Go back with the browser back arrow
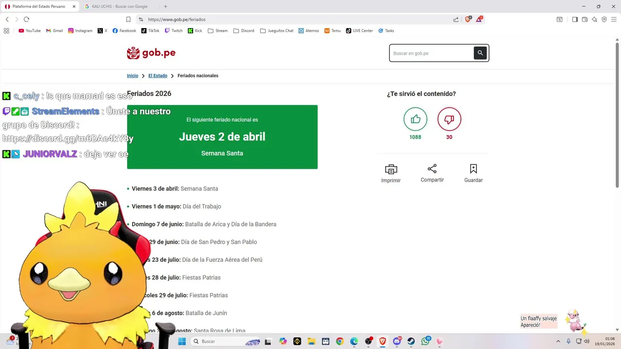The width and height of the screenshot is (621, 349). (x=7, y=19)
